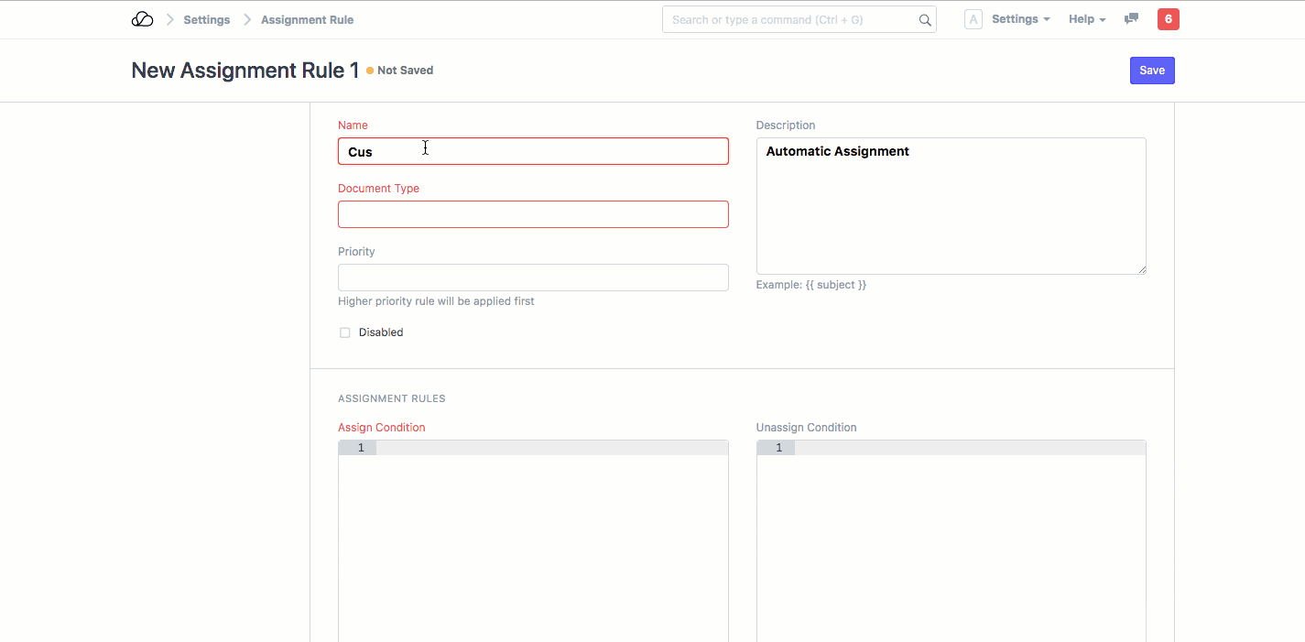The width and height of the screenshot is (1305, 642).
Task: Click inside the Description text area
Action: [951, 206]
